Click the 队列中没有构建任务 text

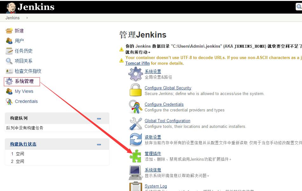(25, 128)
